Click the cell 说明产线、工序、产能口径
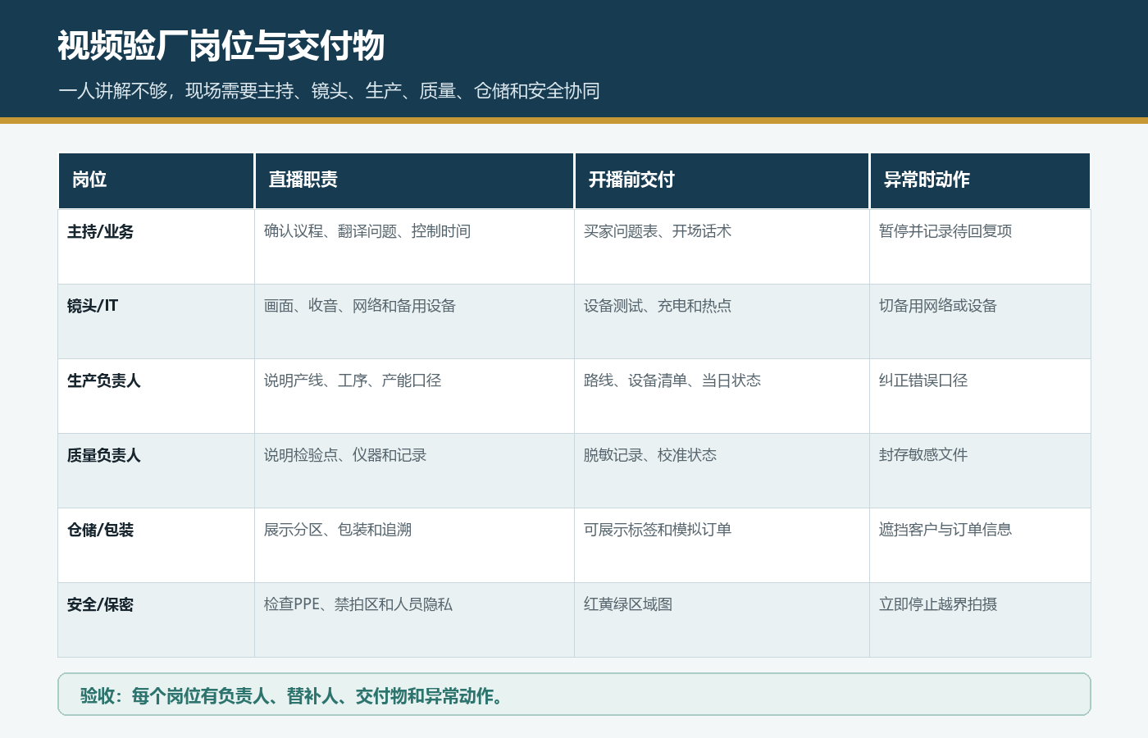The height and width of the screenshot is (738, 1148). (414, 396)
